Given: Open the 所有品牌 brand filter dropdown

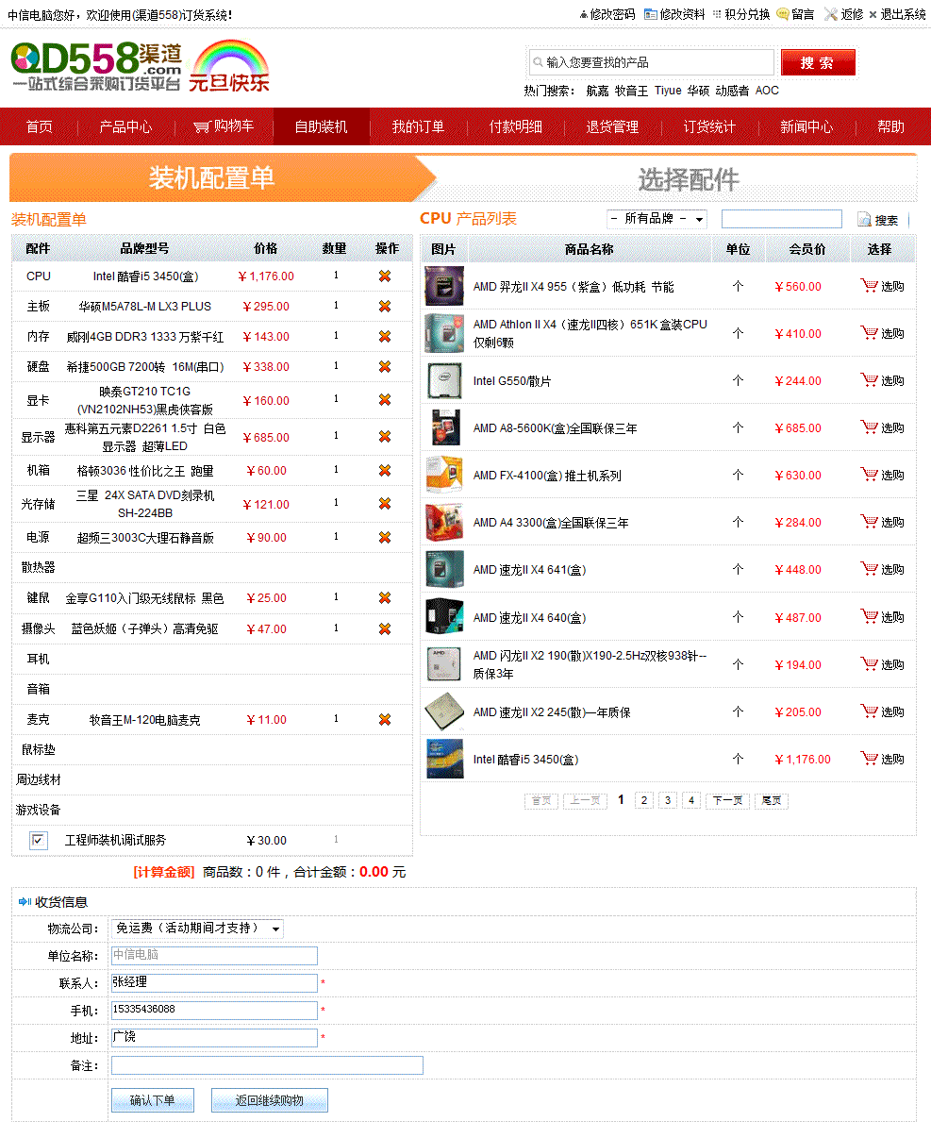Looking at the screenshot, I should tap(657, 219).
